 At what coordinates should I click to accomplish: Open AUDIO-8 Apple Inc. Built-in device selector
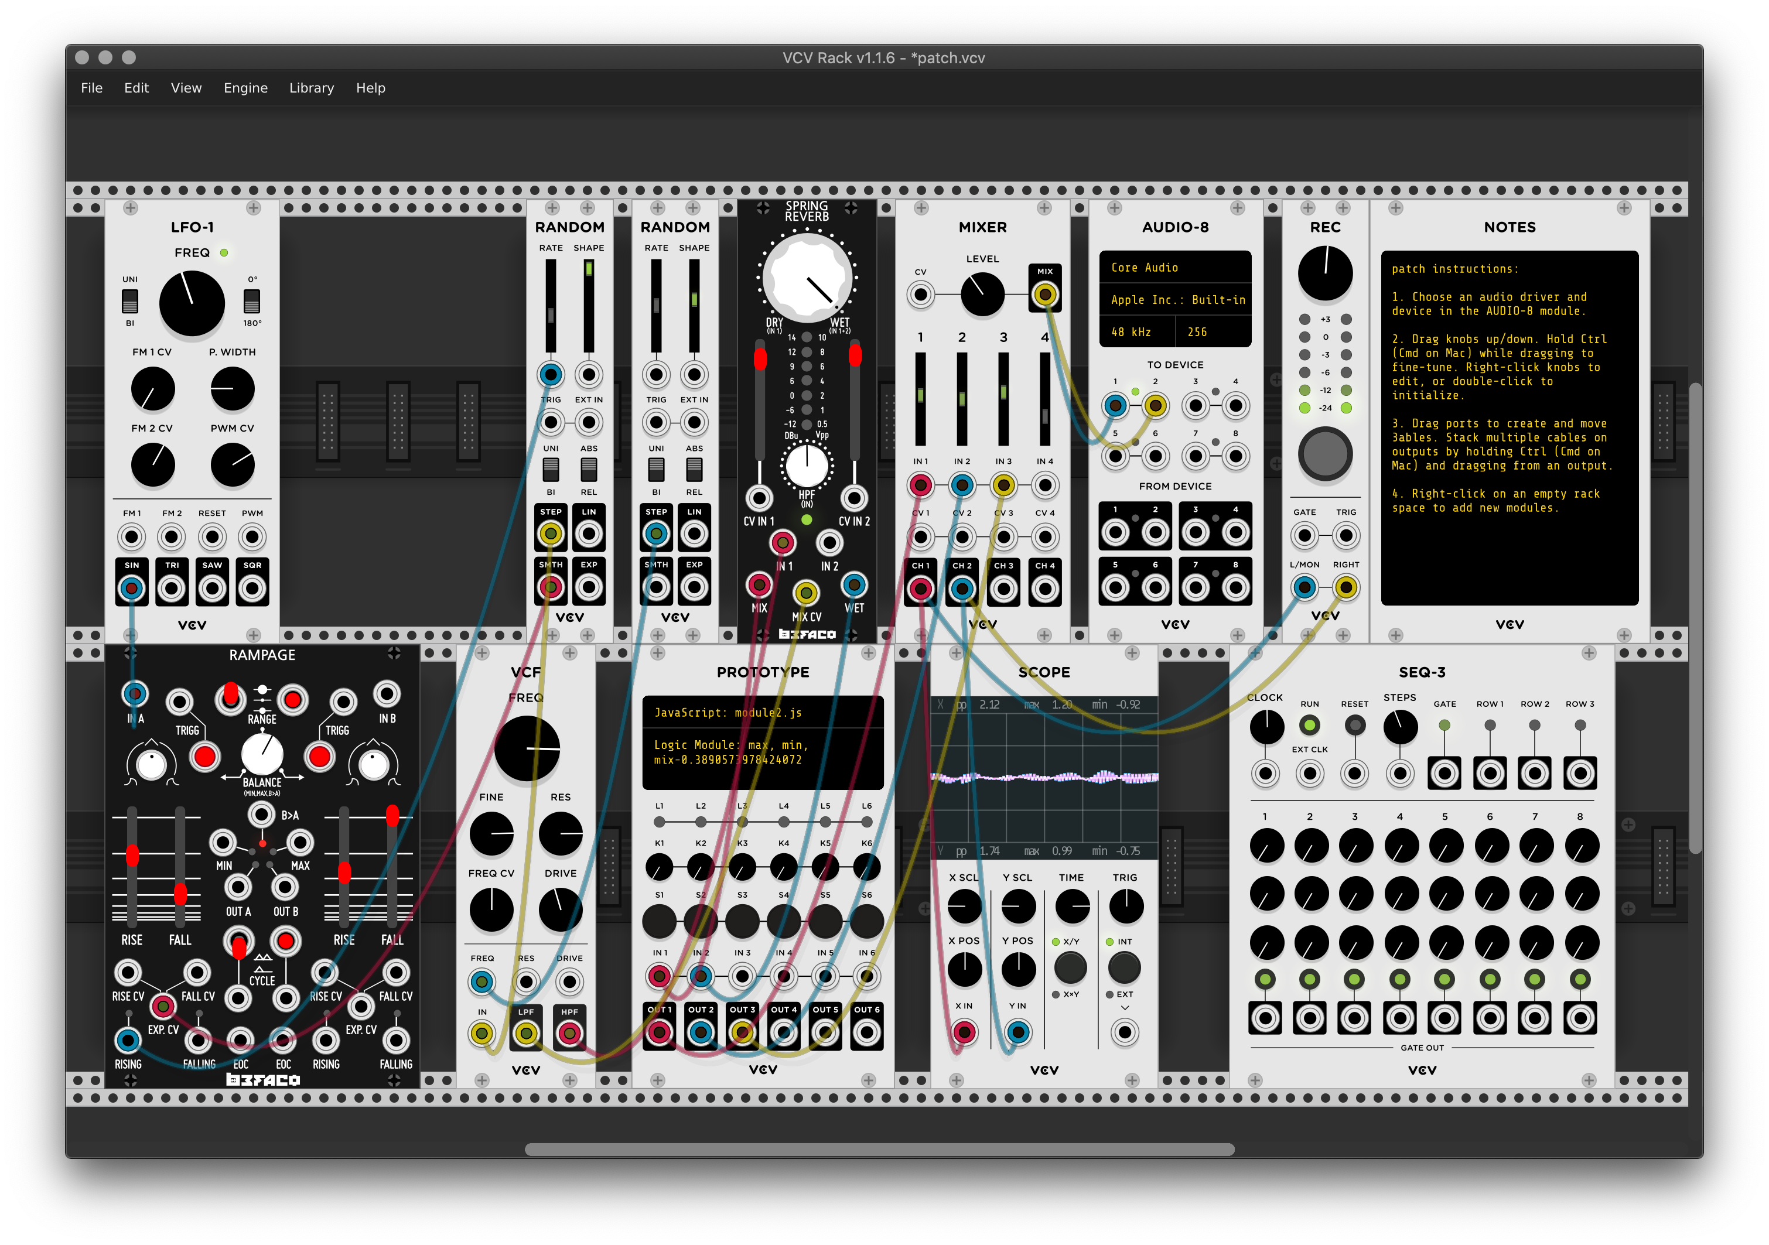coord(1175,300)
